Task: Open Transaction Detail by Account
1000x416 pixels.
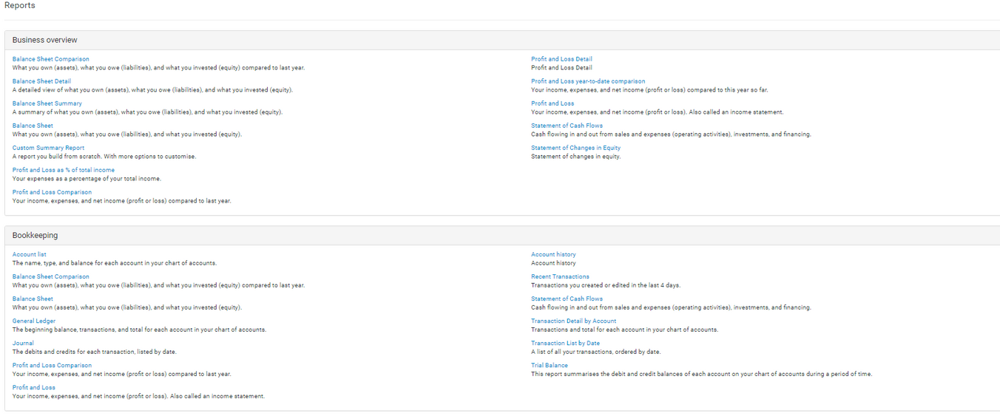Action: [573, 321]
